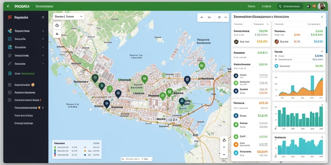Image resolution: width=331 pixels, height=165 pixels.
Task: Open the user avatar in top-right corner
Action: [321, 6]
